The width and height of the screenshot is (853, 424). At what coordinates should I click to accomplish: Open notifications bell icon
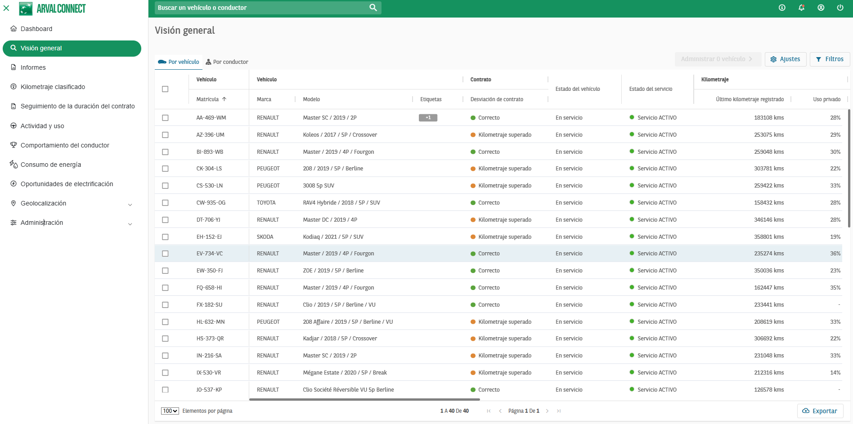801,8
